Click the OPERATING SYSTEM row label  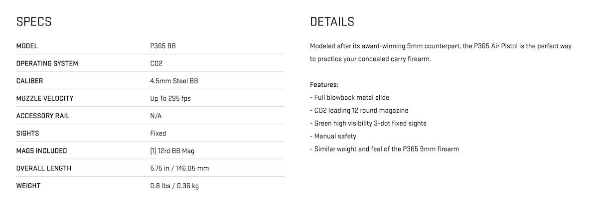coord(47,64)
